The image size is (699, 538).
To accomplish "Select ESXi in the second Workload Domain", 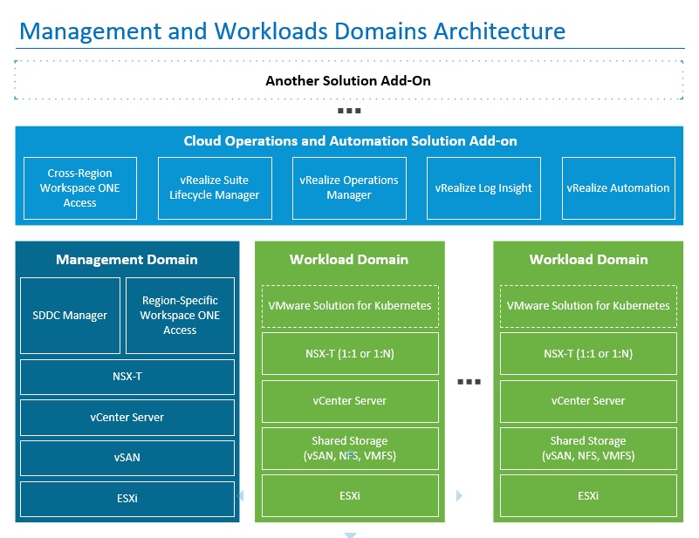I will pos(588,495).
